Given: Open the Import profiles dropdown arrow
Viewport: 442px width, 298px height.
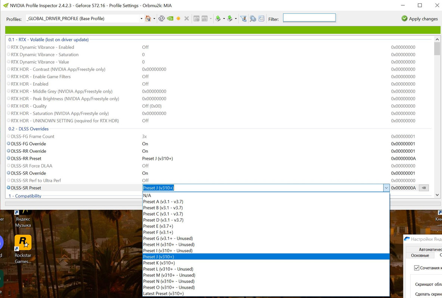Looking at the screenshot, I should 236,19.
